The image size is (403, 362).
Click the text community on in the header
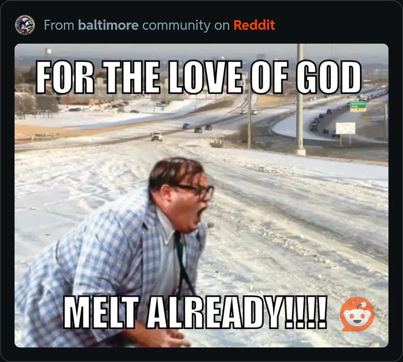pos(186,25)
